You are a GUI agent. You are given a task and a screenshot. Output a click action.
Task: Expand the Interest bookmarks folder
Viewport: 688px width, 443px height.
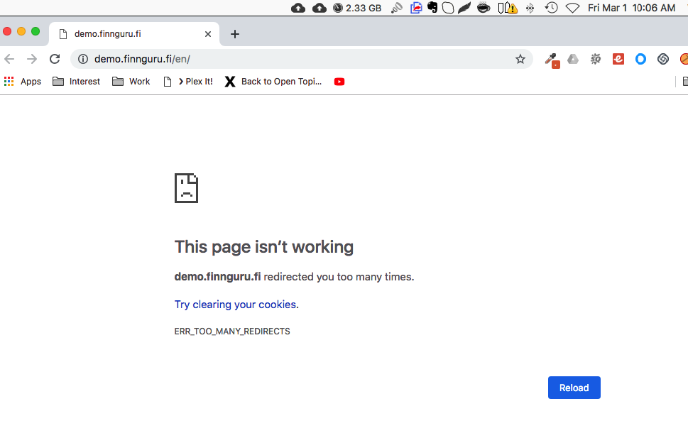coord(77,82)
